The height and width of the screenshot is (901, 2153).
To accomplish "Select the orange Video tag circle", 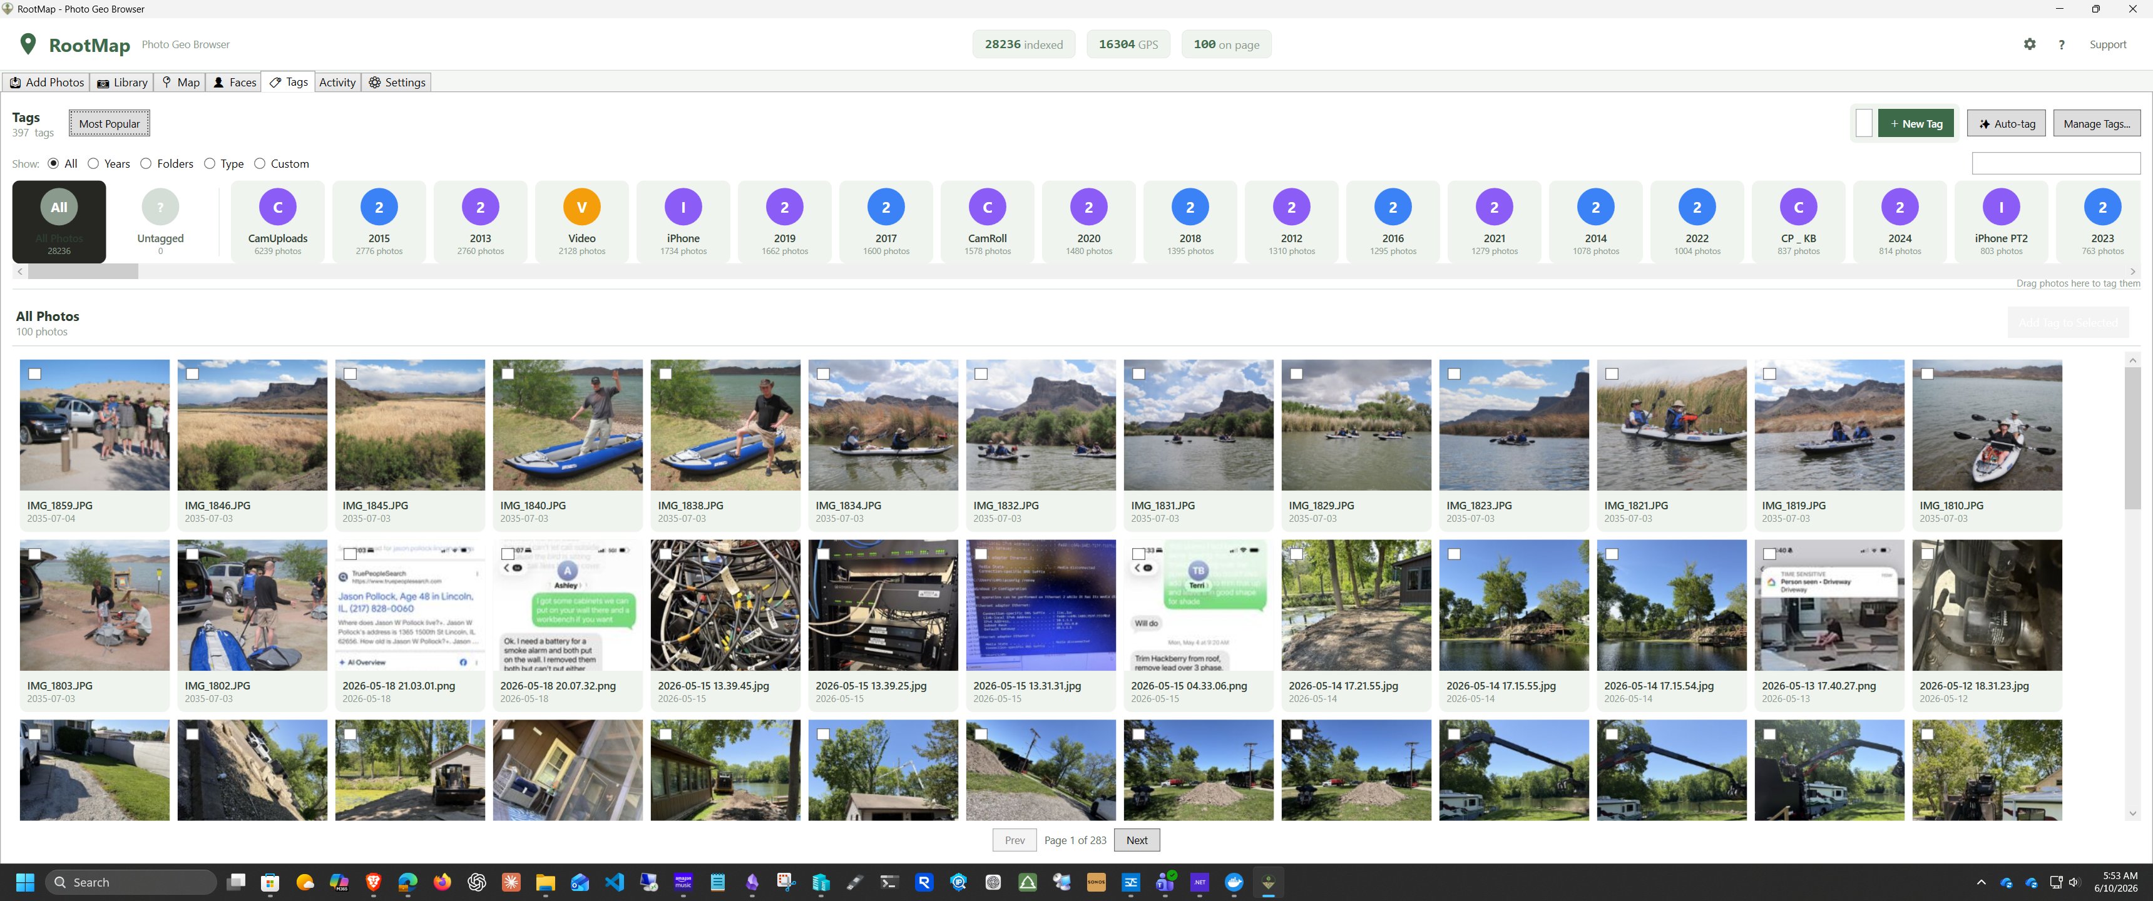I will [581, 206].
